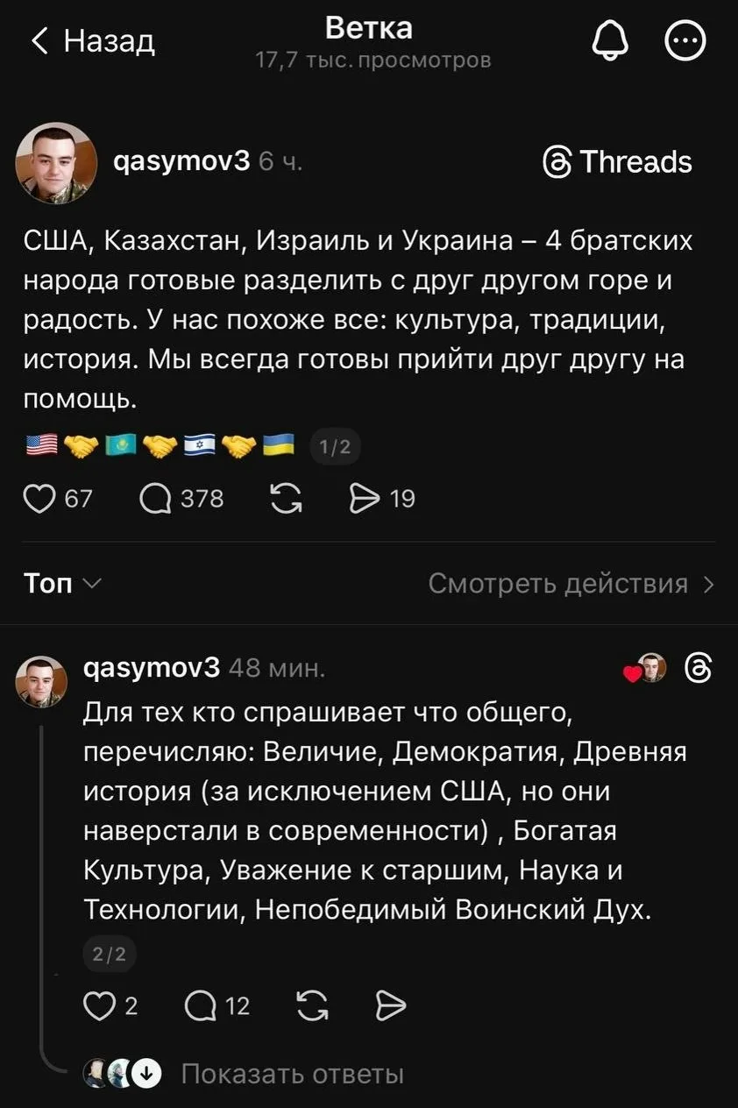Open the qasymov3 avatar on the reply
Screen dimensions: 738x1108
[41, 681]
